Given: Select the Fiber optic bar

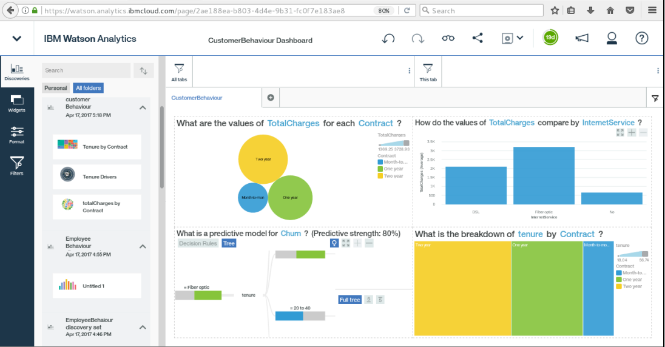Looking at the screenshot, I should pyautogui.click(x=544, y=175).
